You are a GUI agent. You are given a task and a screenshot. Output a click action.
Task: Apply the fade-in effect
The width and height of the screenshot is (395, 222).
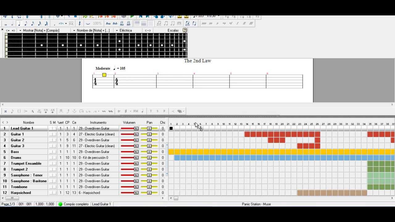173,111
